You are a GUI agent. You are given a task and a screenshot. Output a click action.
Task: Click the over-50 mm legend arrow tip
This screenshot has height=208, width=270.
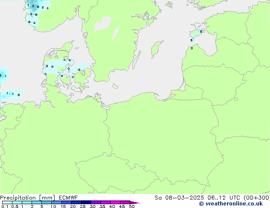[x=135, y=202]
